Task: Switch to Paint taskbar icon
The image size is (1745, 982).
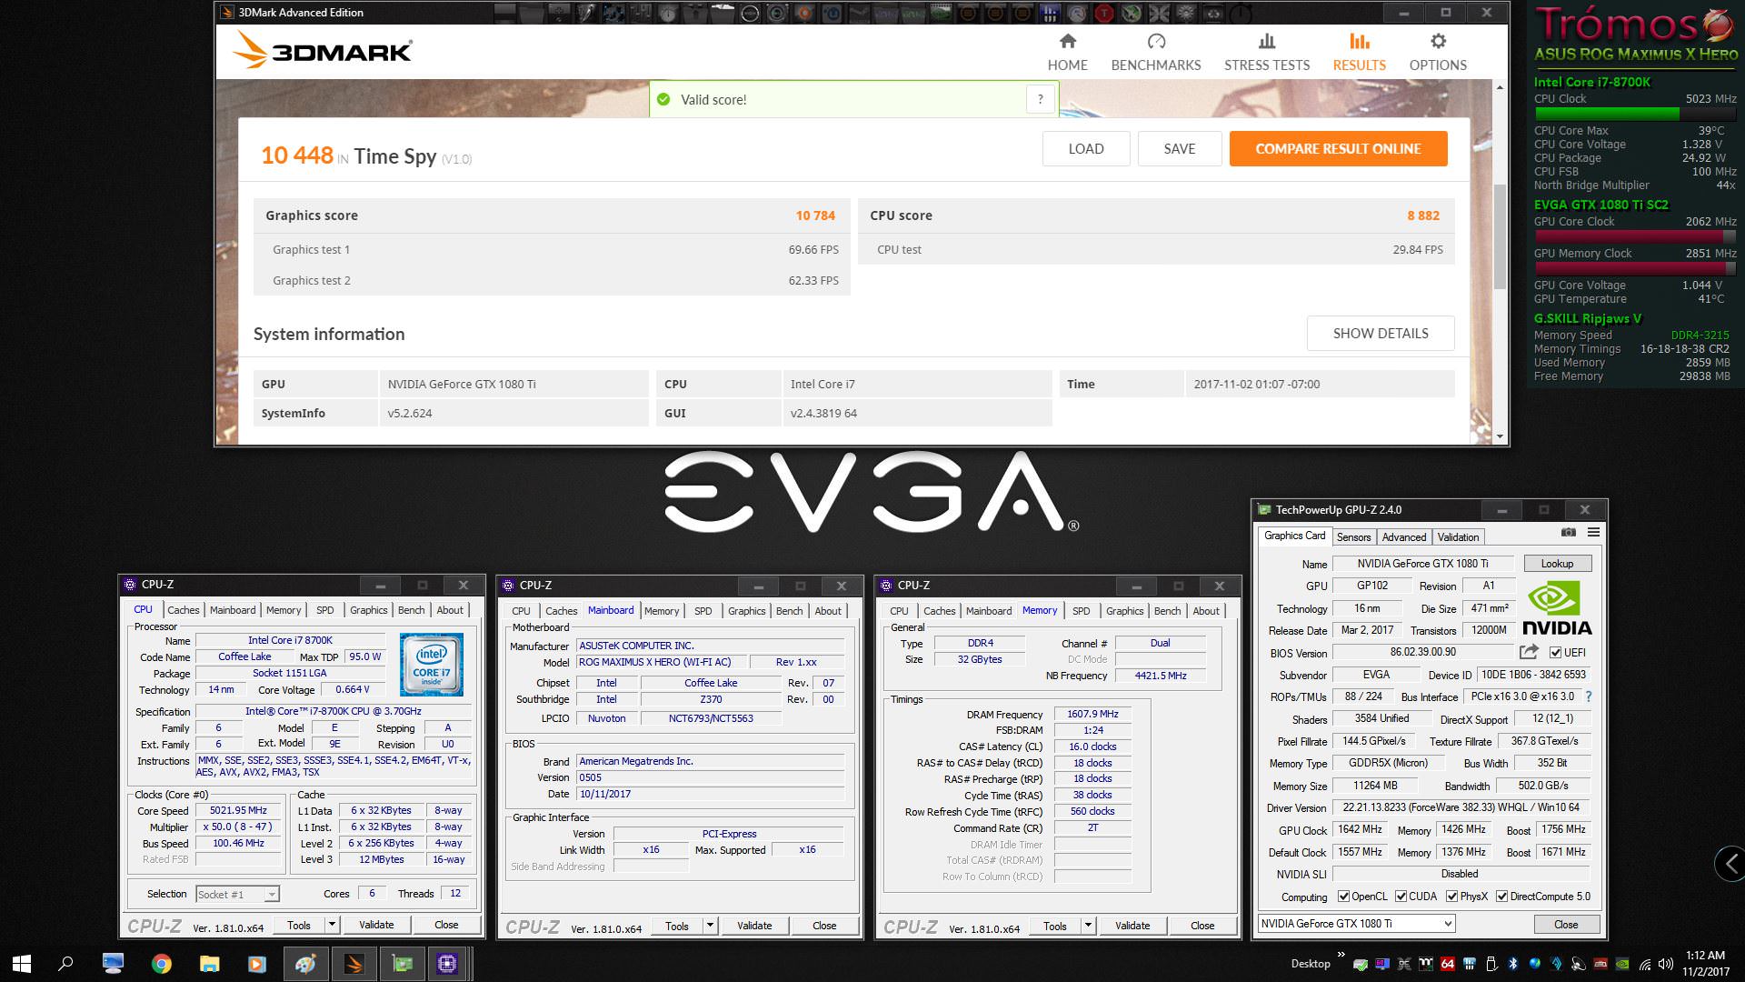Action: point(305,964)
